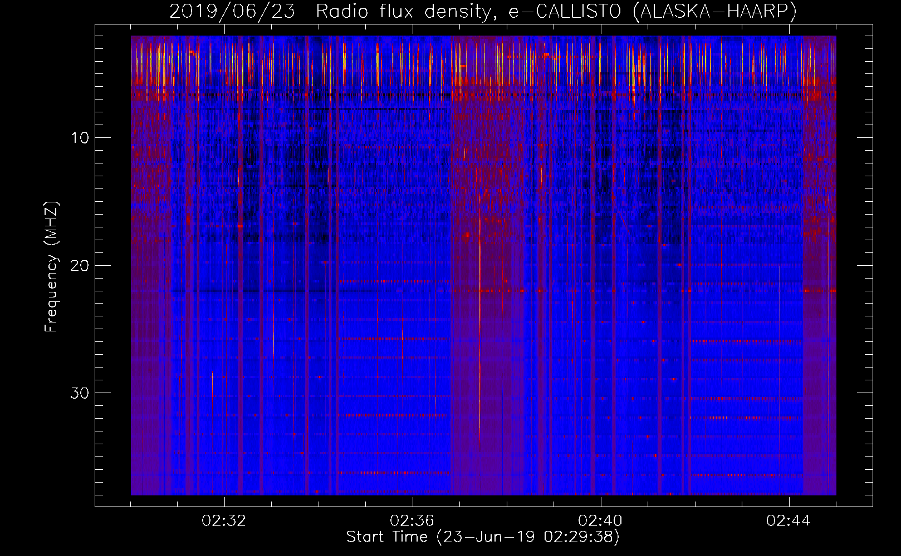This screenshot has width=901, height=556.
Task: Click the '02:40' time tick label
Action: (600, 521)
